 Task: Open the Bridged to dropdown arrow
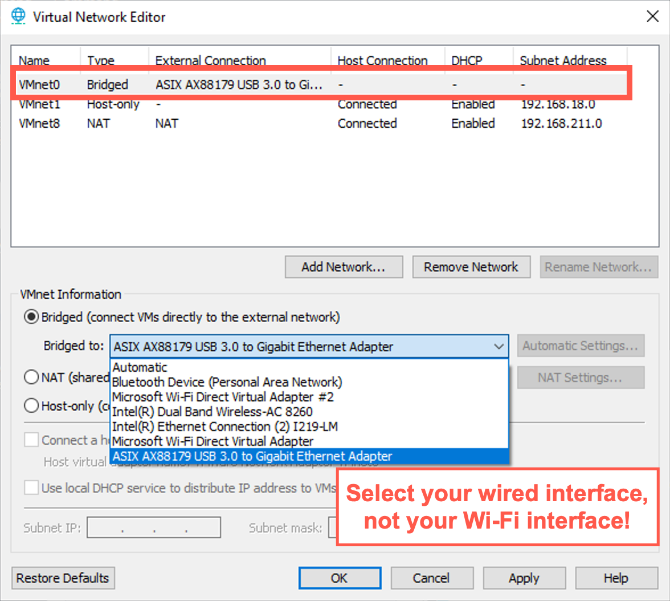point(500,346)
